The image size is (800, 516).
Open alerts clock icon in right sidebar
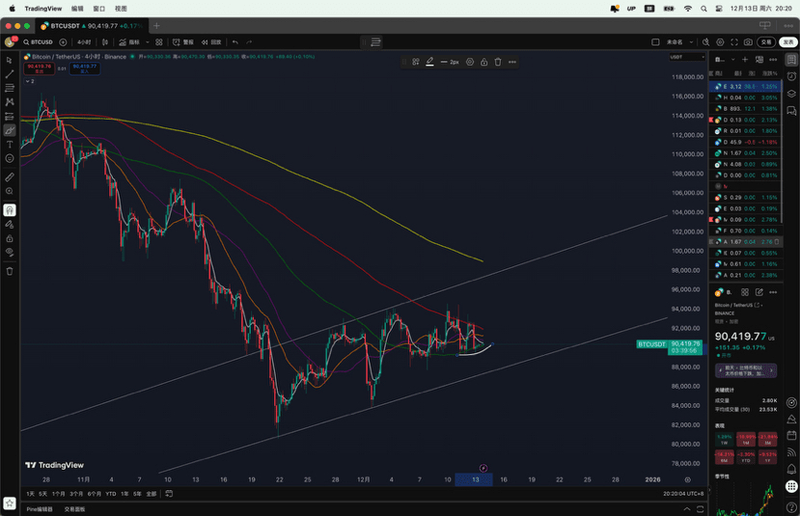click(x=791, y=76)
